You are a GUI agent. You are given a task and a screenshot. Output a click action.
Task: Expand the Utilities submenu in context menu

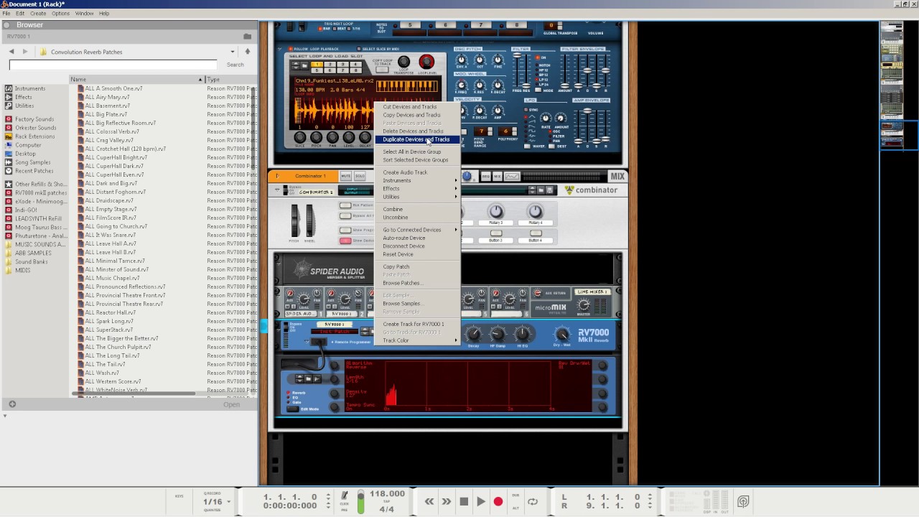point(418,197)
